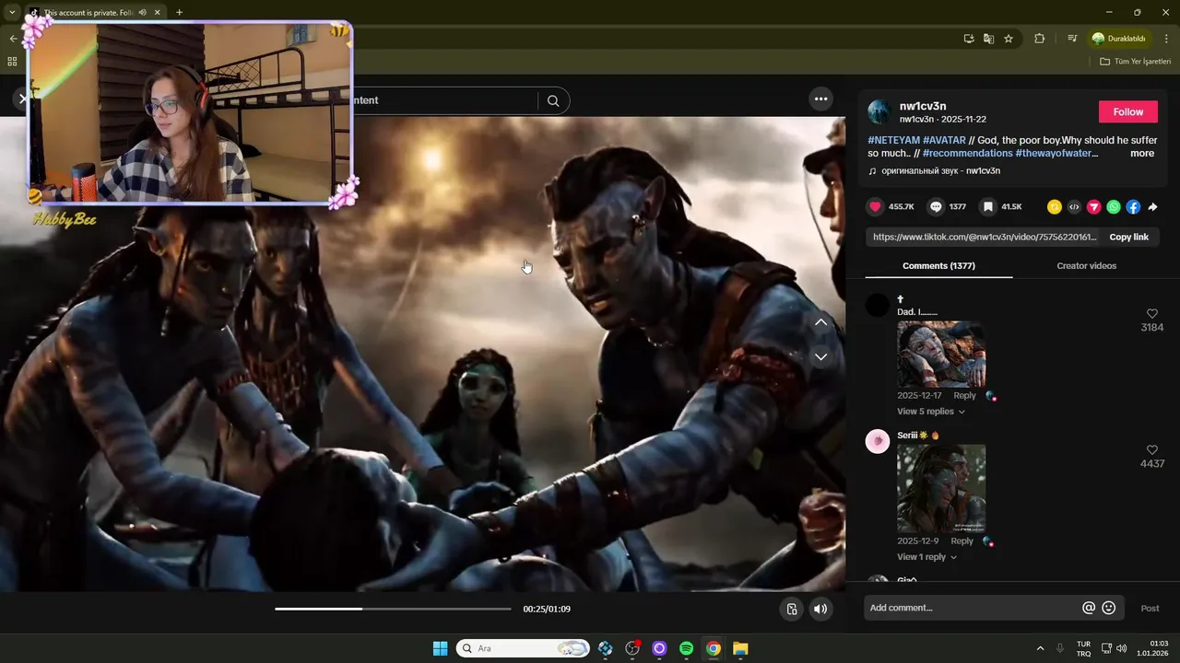Share to WhatsApp
Image resolution: width=1180 pixels, height=663 pixels.
coord(1114,207)
